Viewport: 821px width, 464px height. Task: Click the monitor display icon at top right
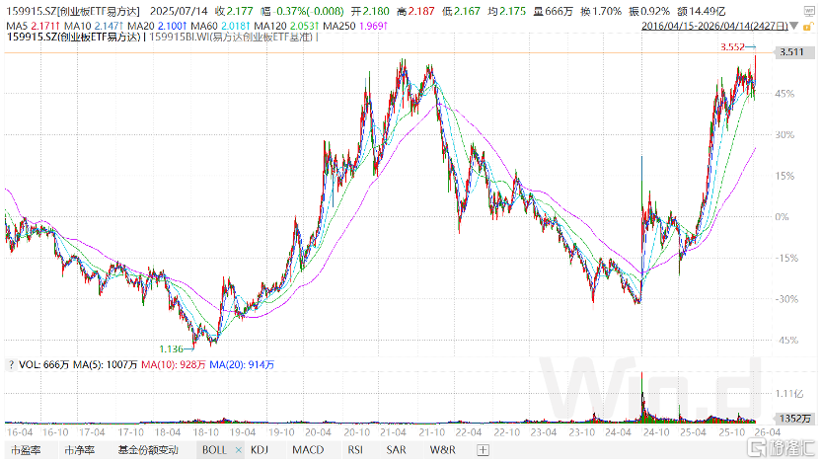pyautogui.click(x=809, y=12)
